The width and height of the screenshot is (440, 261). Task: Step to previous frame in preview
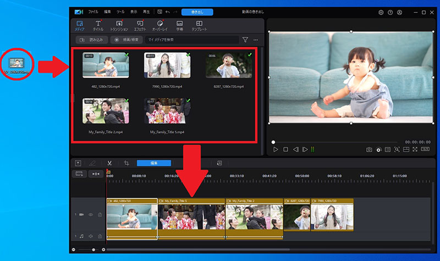[x=296, y=149]
